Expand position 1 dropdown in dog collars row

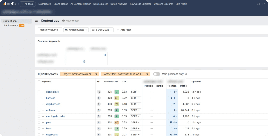click(175, 92)
